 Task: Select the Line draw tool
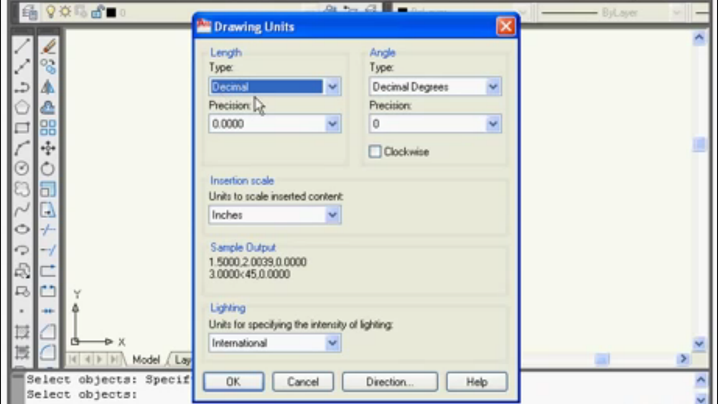pyautogui.click(x=22, y=46)
